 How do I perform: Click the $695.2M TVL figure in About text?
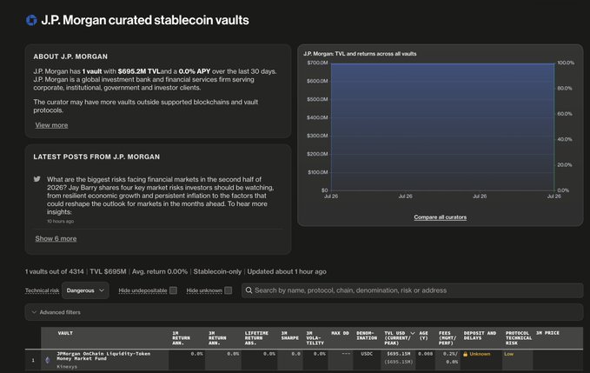139,71
